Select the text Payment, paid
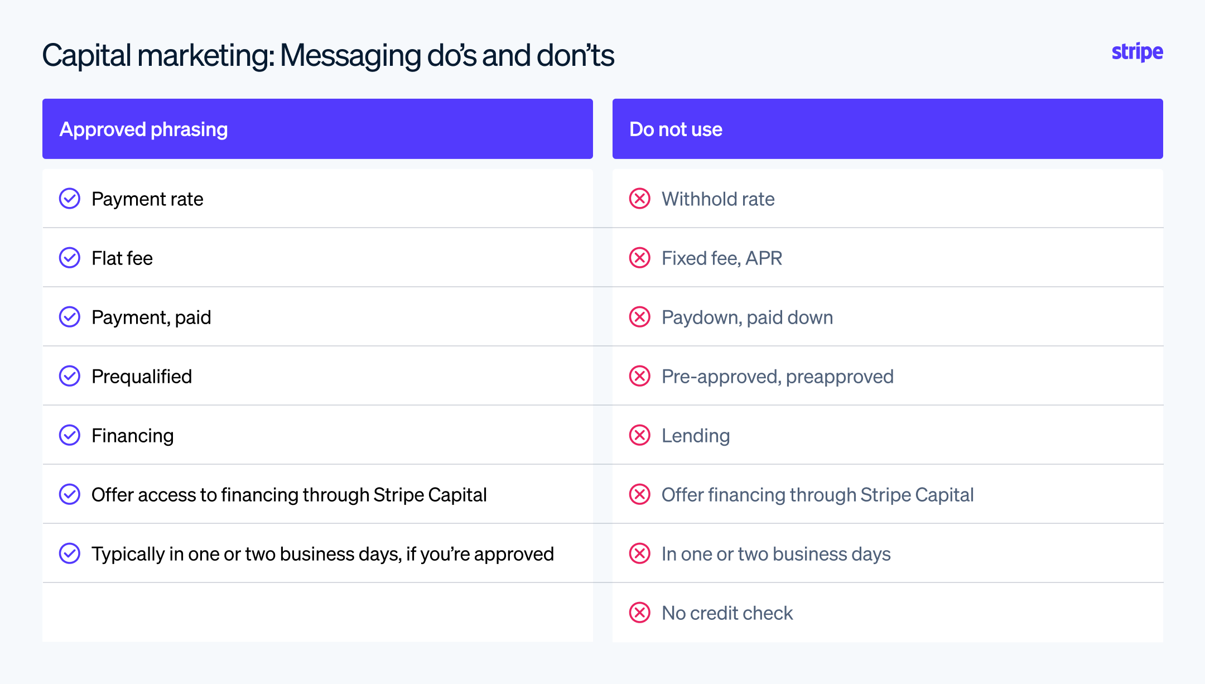 pos(151,317)
